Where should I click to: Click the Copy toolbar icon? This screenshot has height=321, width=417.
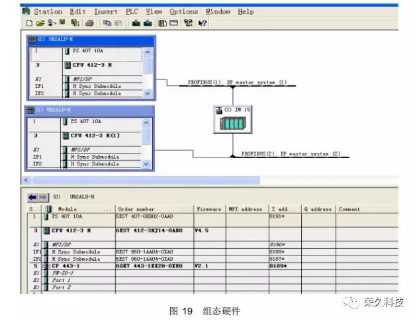(107, 23)
